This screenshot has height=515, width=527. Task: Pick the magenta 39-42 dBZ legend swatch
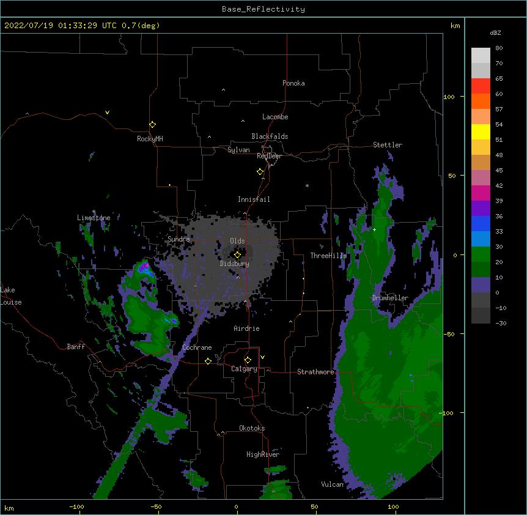coord(481,193)
